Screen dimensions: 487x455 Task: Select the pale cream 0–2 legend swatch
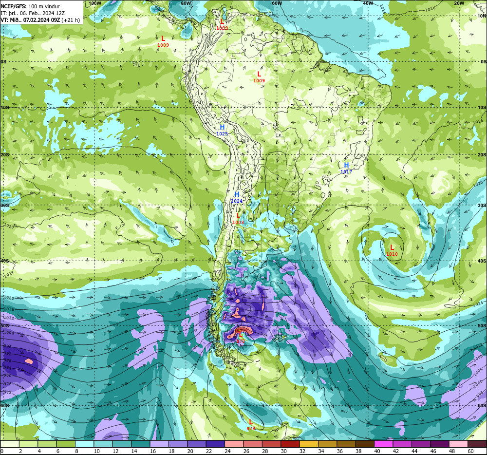pyautogui.click(x=10, y=444)
